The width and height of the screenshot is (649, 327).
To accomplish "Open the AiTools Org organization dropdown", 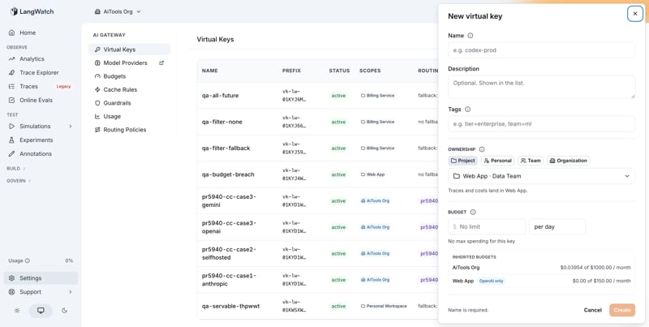I will point(118,11).
